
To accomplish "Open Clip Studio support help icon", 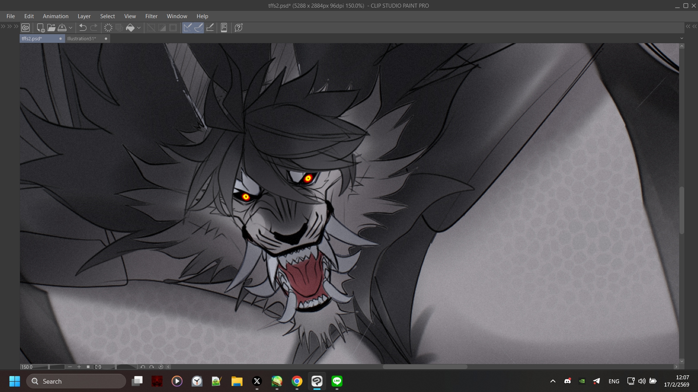I will pyautogui.click(x=238, y=28).
